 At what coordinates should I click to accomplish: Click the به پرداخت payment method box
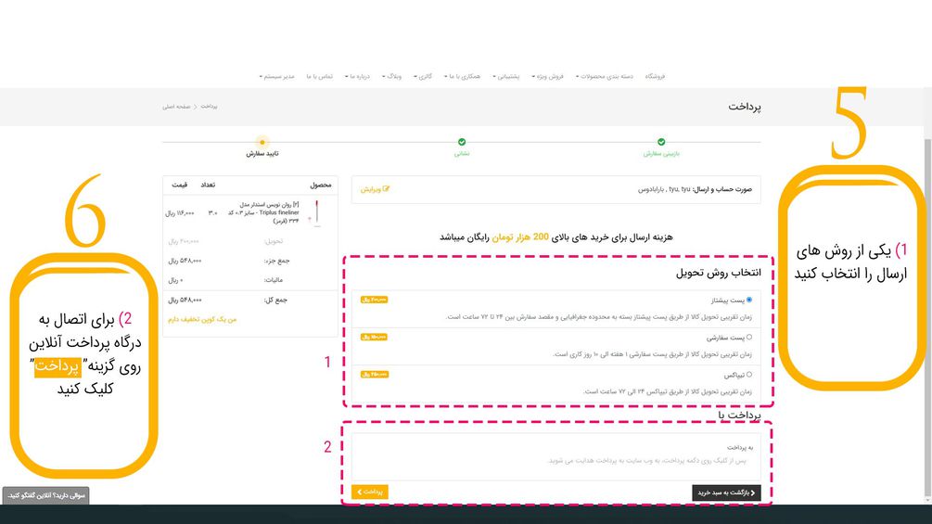pos(555,456)
